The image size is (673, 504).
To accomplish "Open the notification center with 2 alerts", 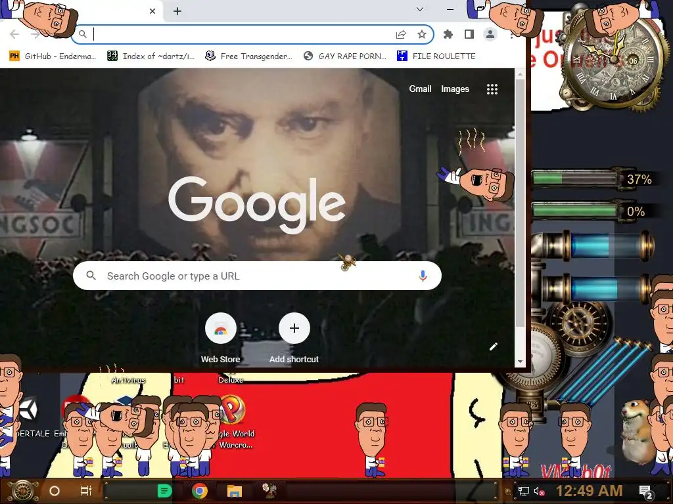I will tap(645, 492).
